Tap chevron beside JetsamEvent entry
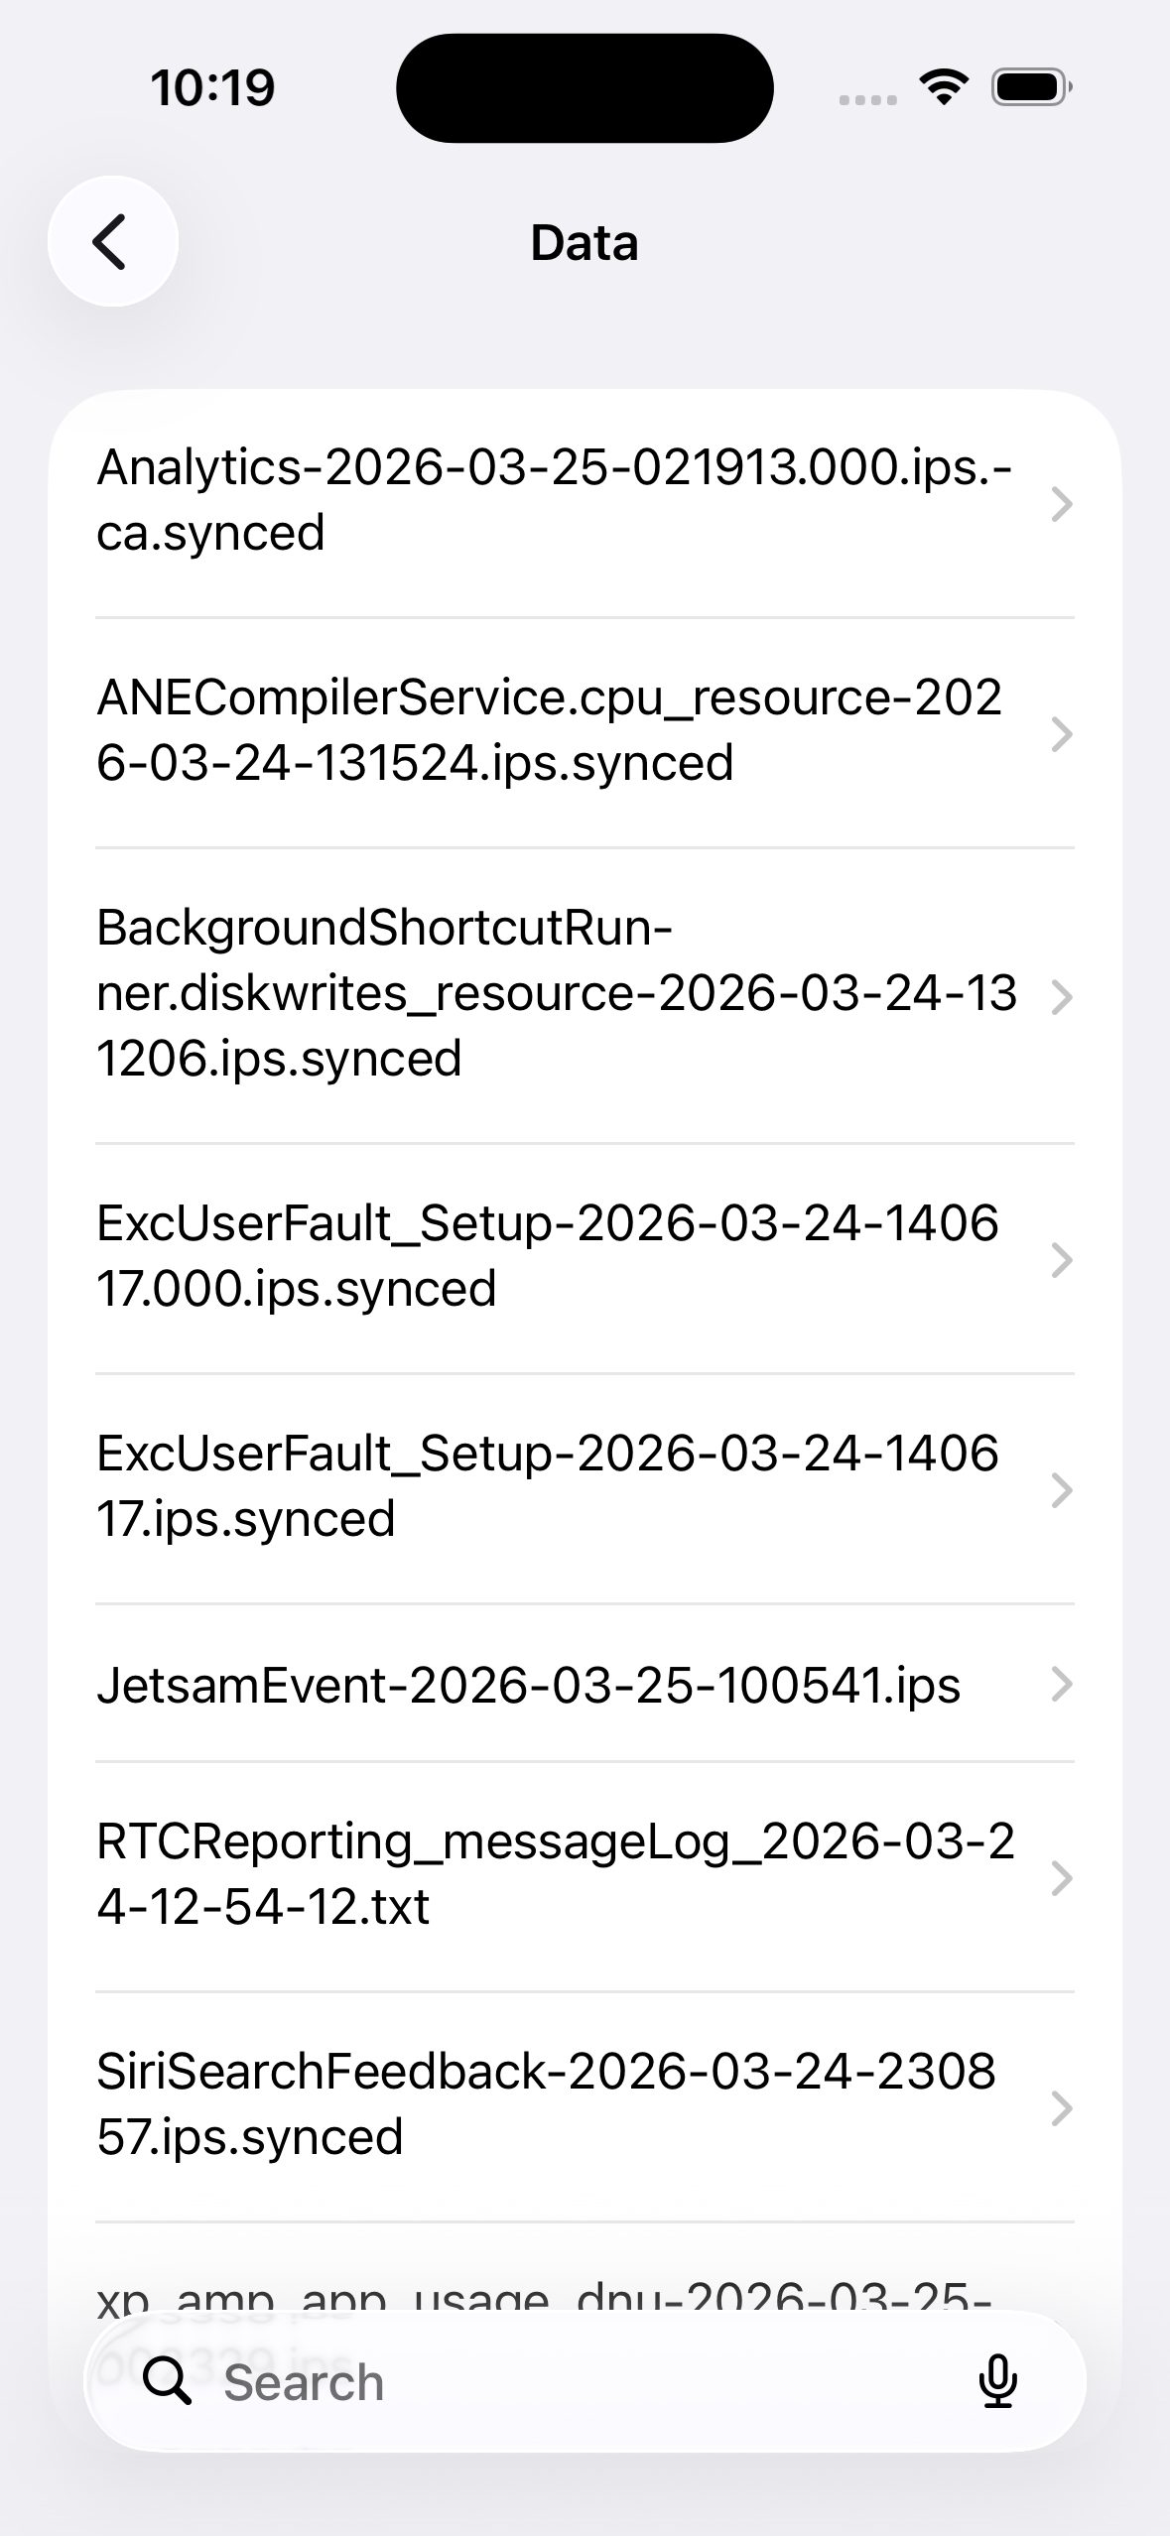Screen dimensions: 1170x2536 pyautogui.click(x=1061, y=1684)
